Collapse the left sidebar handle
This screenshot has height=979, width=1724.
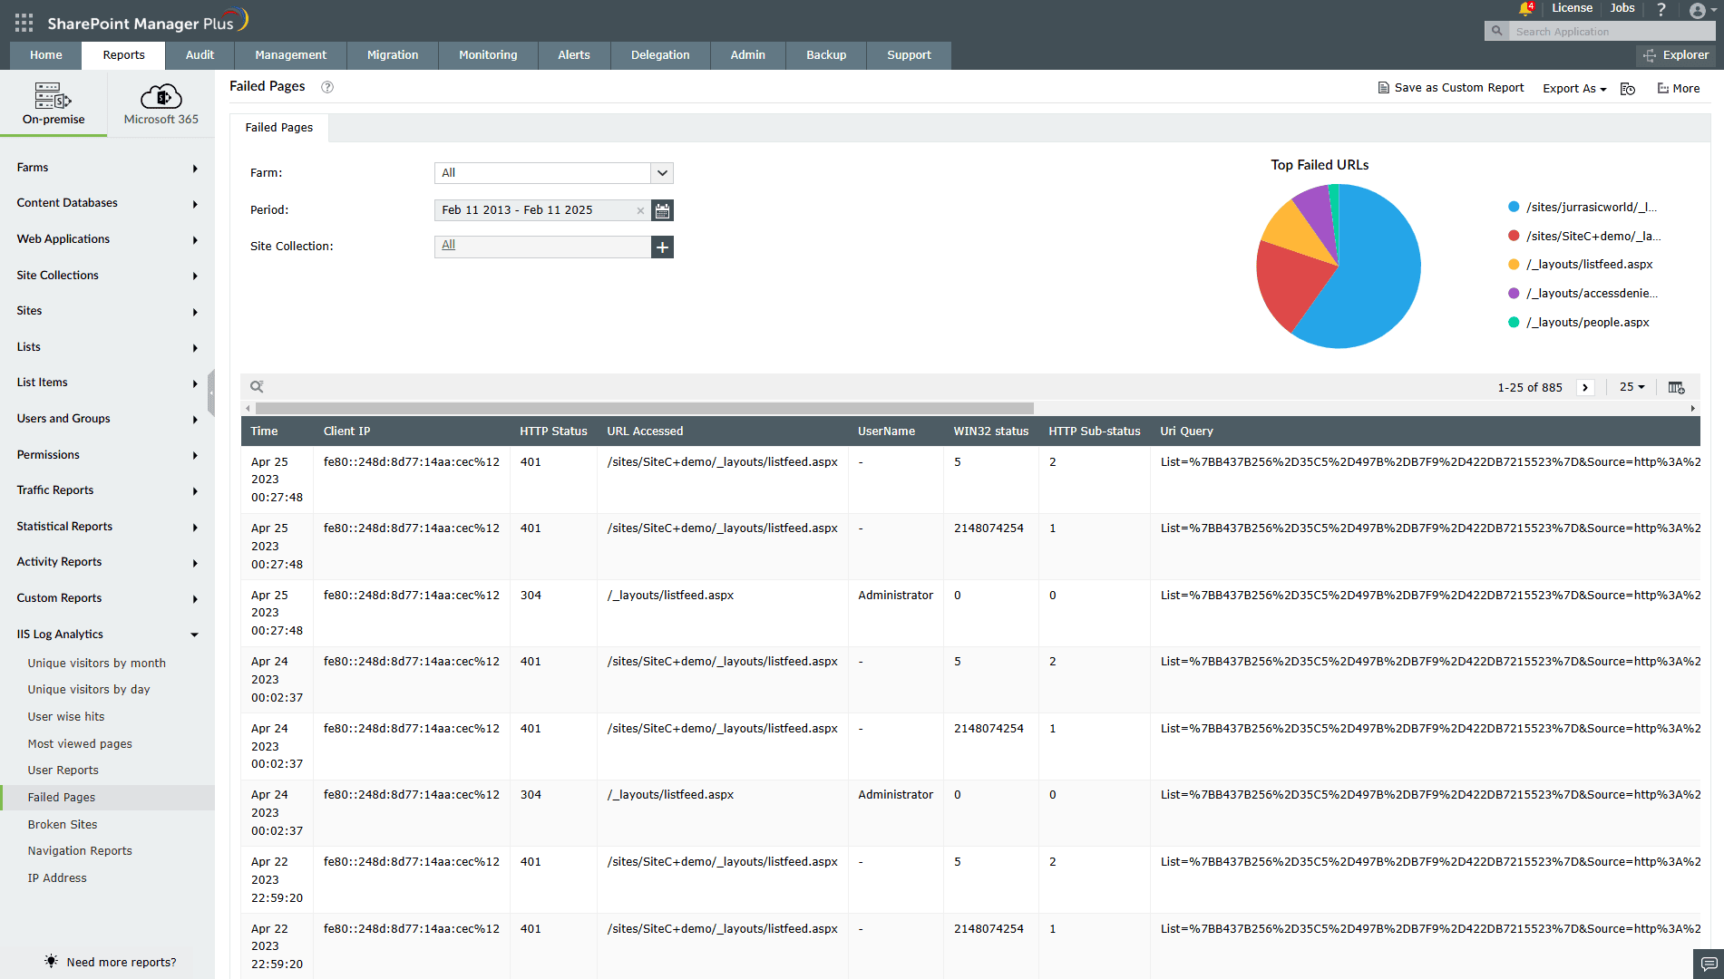[x=211, y=393]
